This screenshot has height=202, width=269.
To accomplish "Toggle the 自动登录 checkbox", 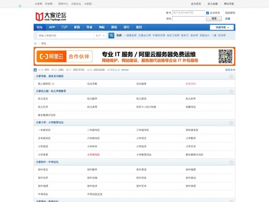I will pos(208,13).
